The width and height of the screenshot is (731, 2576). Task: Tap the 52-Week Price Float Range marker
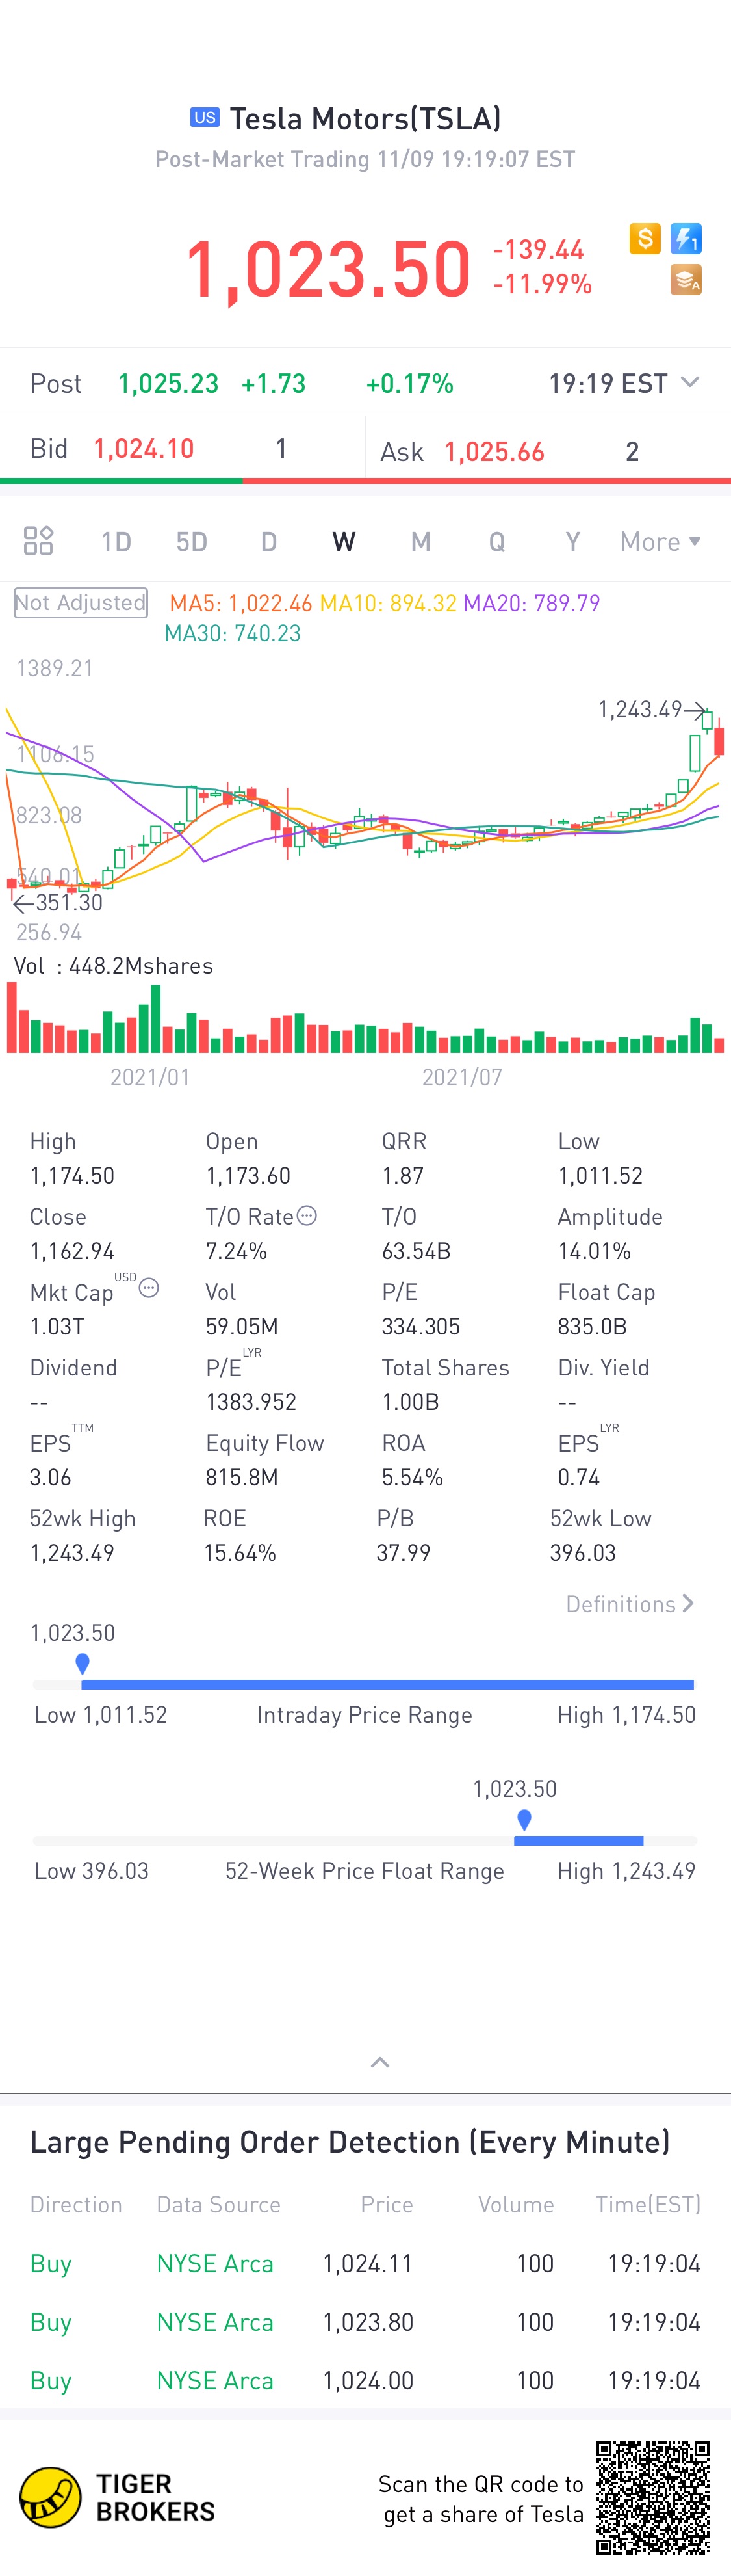click(x=524, y=1820)
